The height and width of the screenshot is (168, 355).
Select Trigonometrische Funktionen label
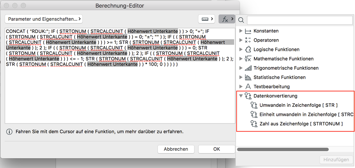click(x=286, y=68)
